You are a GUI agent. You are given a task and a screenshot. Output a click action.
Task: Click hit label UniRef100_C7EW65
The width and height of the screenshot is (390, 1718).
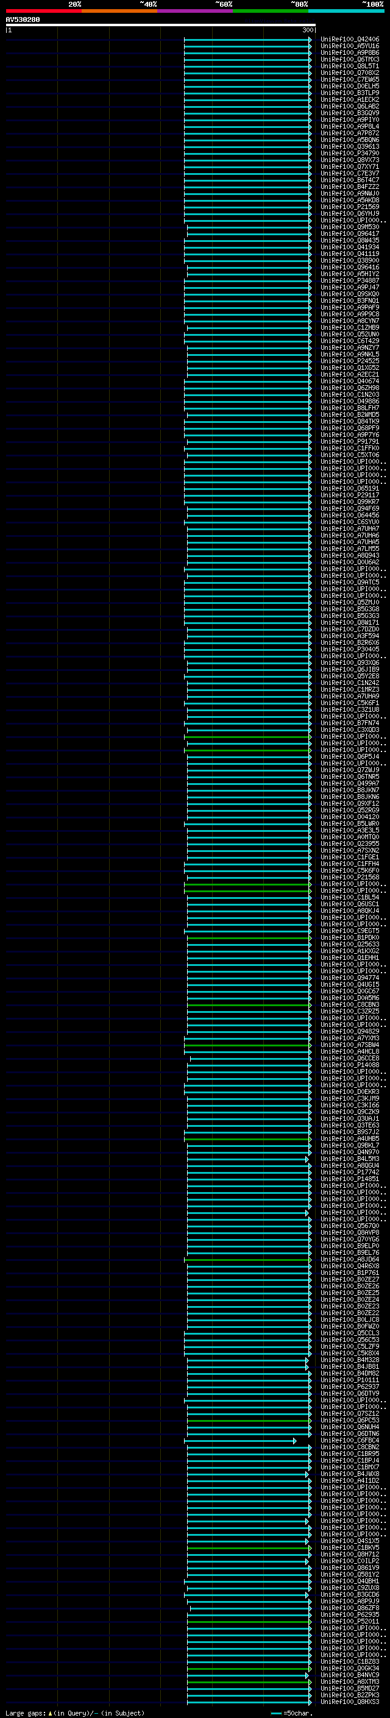pyautogui.click(x=350, y=79)
